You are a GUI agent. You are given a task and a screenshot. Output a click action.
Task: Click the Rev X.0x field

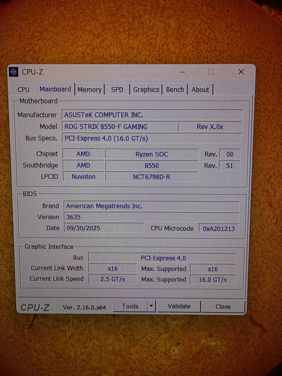coord(210,127)
